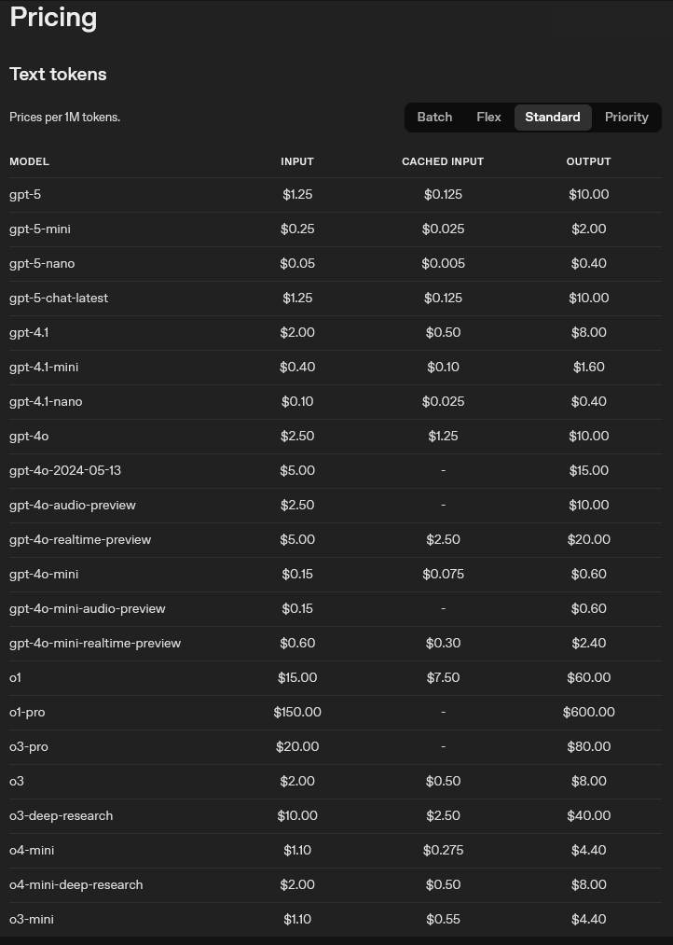The height and width of the screenshot is (945, 673).
Task: Click the o4-mini-deep-research row label
Action: tap(76, 884)
